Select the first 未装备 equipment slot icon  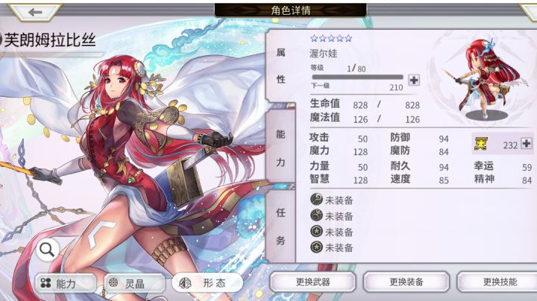click(x=316, y=200)
